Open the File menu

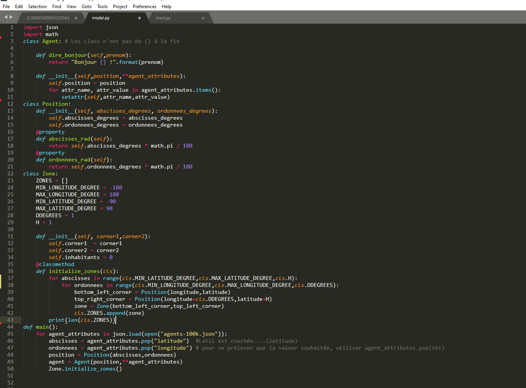[6, 7]
